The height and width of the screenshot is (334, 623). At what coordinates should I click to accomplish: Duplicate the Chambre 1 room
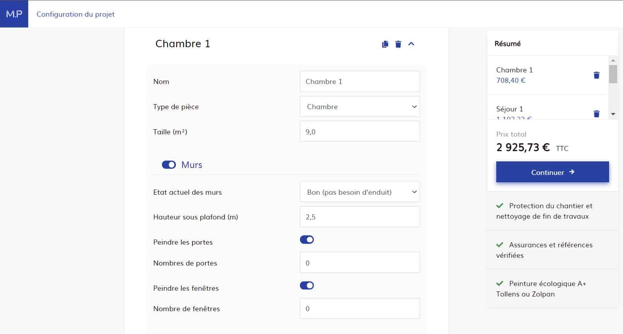point(385,44)
